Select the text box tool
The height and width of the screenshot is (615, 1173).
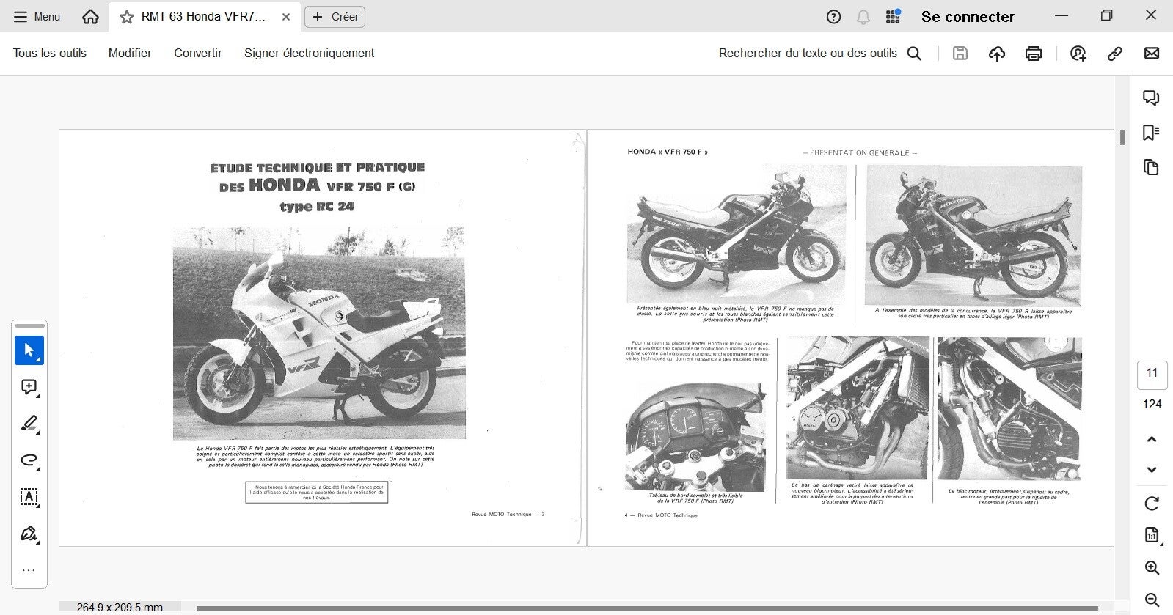pyautogui.click(x=29, y=497)
